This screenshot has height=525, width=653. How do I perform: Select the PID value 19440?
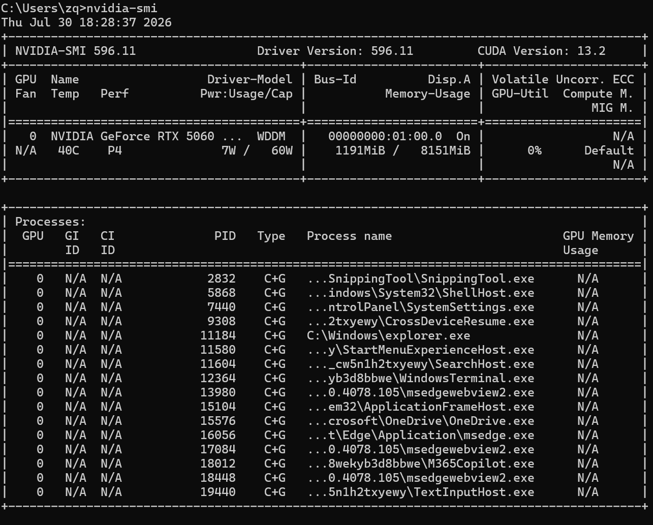218,492
